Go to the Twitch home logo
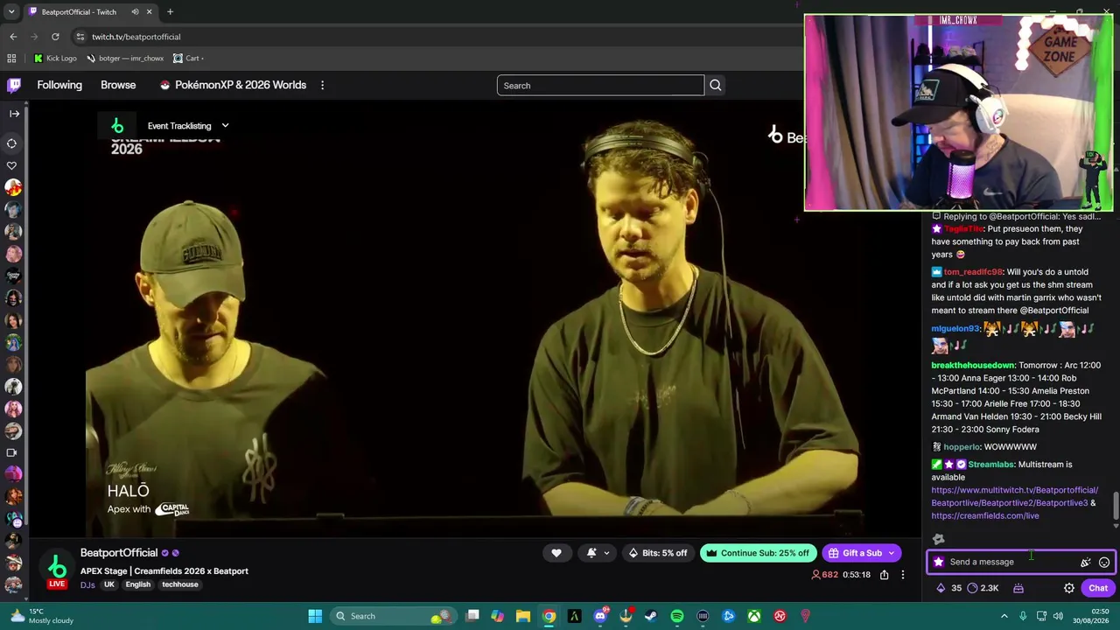 14,85
